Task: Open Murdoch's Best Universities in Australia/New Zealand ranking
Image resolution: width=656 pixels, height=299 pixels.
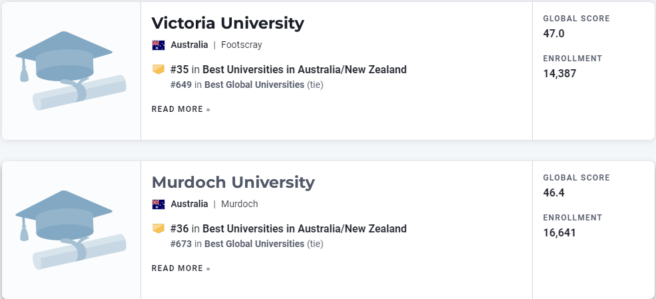Action: point(304,229)
